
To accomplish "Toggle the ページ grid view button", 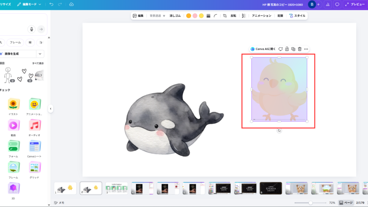I will 346,203.
